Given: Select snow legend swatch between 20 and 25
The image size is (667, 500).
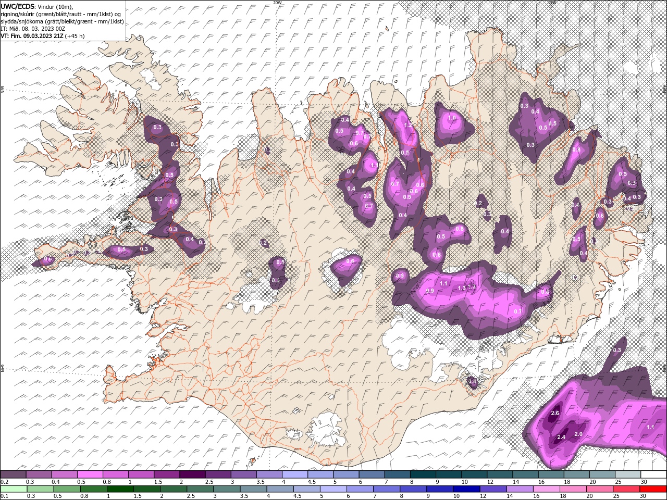Looking at the screenshot, I should pyautogui.click(x=602, y=474).
